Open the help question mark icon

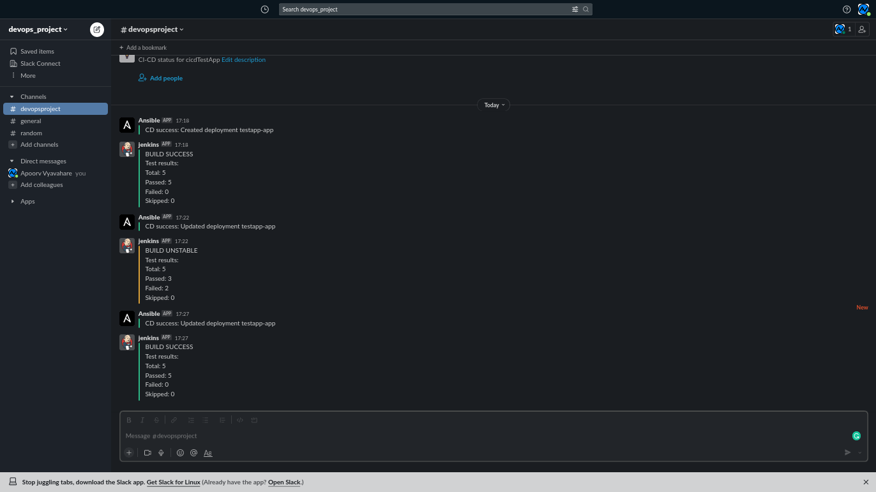[847, 9]
